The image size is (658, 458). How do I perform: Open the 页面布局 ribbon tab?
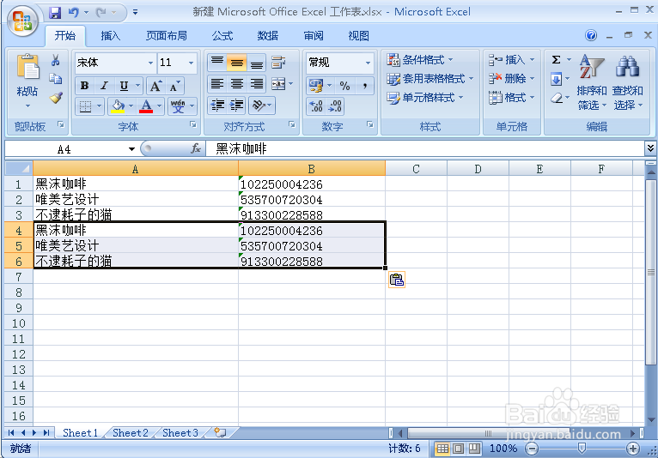click(167, 36)
